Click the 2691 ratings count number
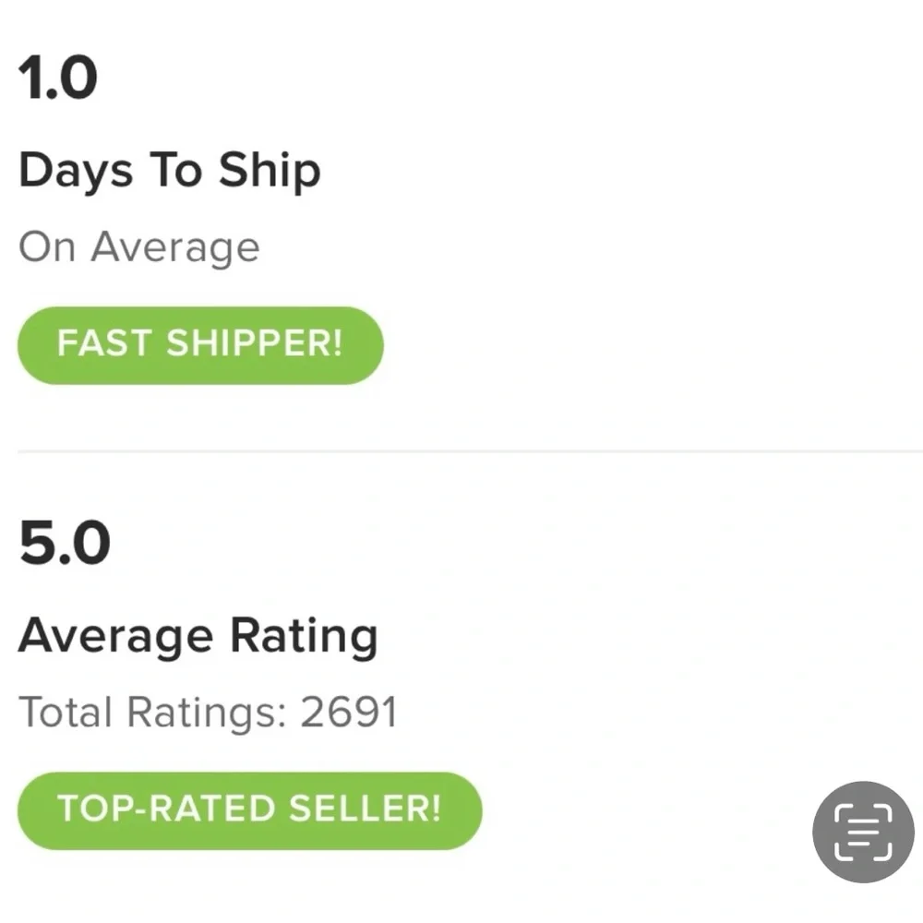 (349, 713)
